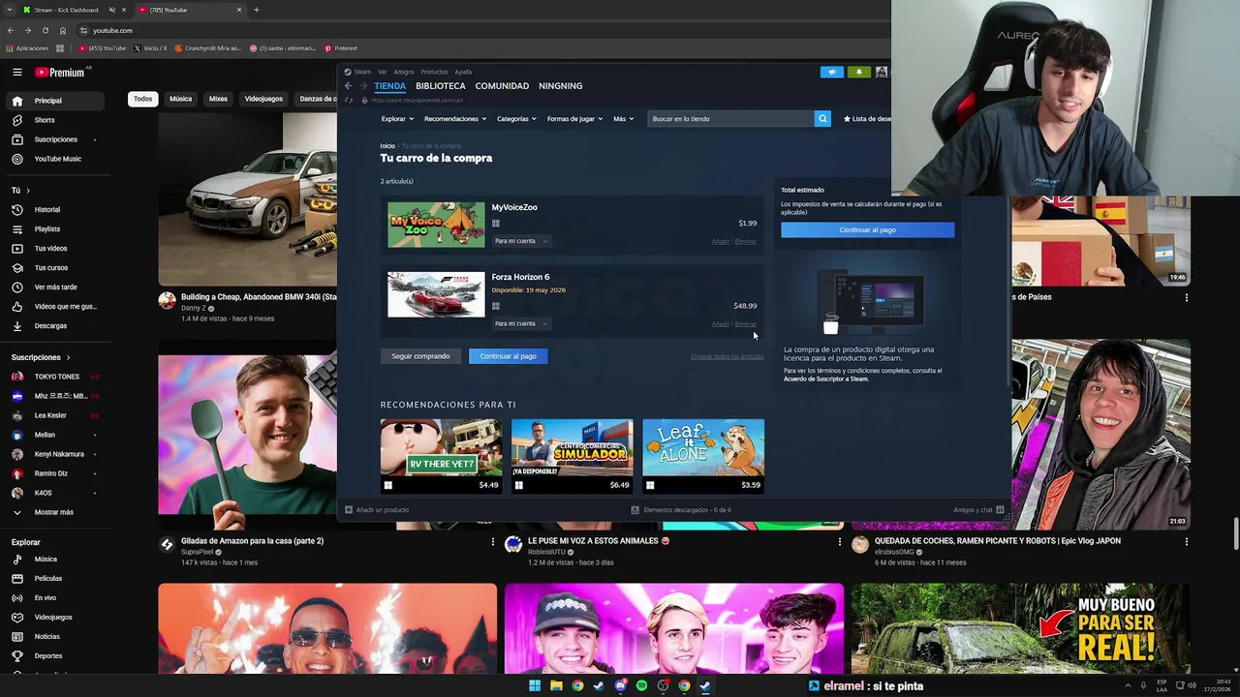Click Steam store search magnifier button
The image size is (1240, 697).
pos(822,118)
